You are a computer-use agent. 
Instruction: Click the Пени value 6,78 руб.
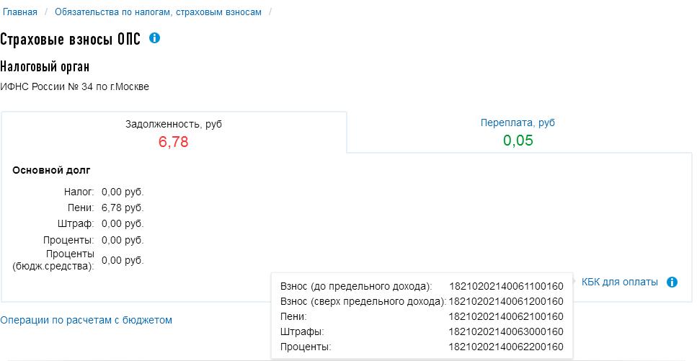pyautogui.click(x=123, y=208)
